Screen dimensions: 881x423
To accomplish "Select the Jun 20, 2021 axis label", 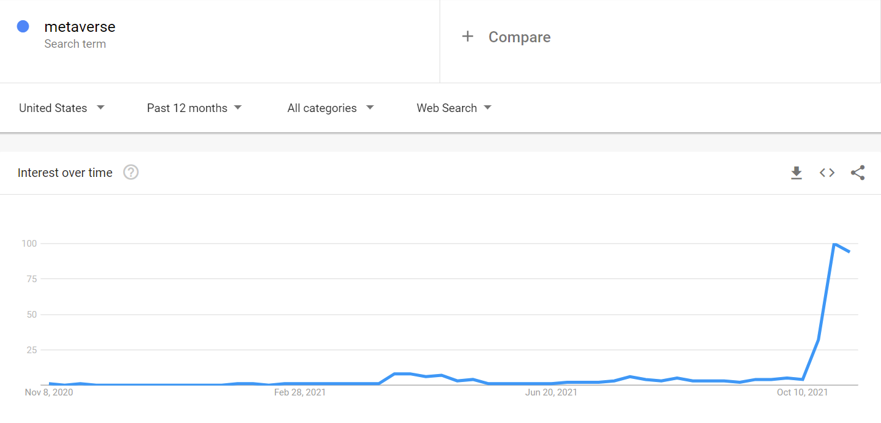I will [551, 392].
